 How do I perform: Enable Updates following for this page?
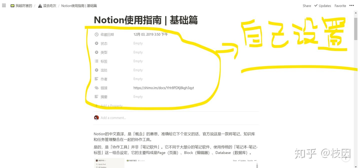[x=322, y=5]
